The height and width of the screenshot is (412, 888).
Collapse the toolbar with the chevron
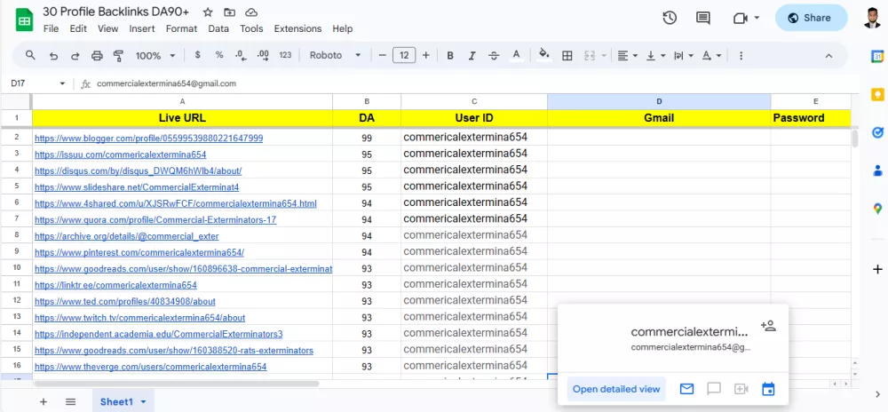coord(829,55)
